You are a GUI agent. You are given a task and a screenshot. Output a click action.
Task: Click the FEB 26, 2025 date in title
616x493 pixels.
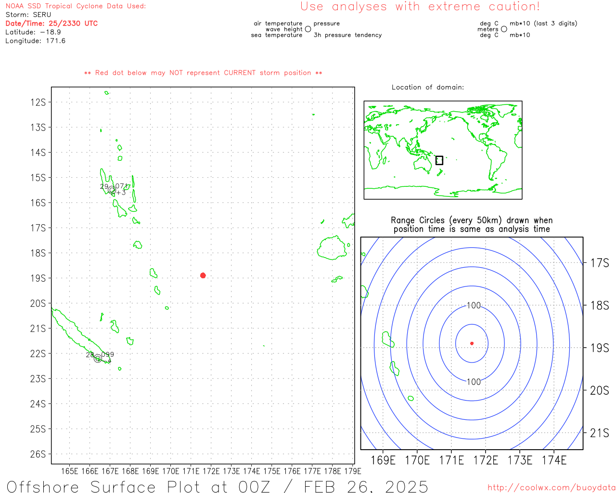[x=366, y=486]
